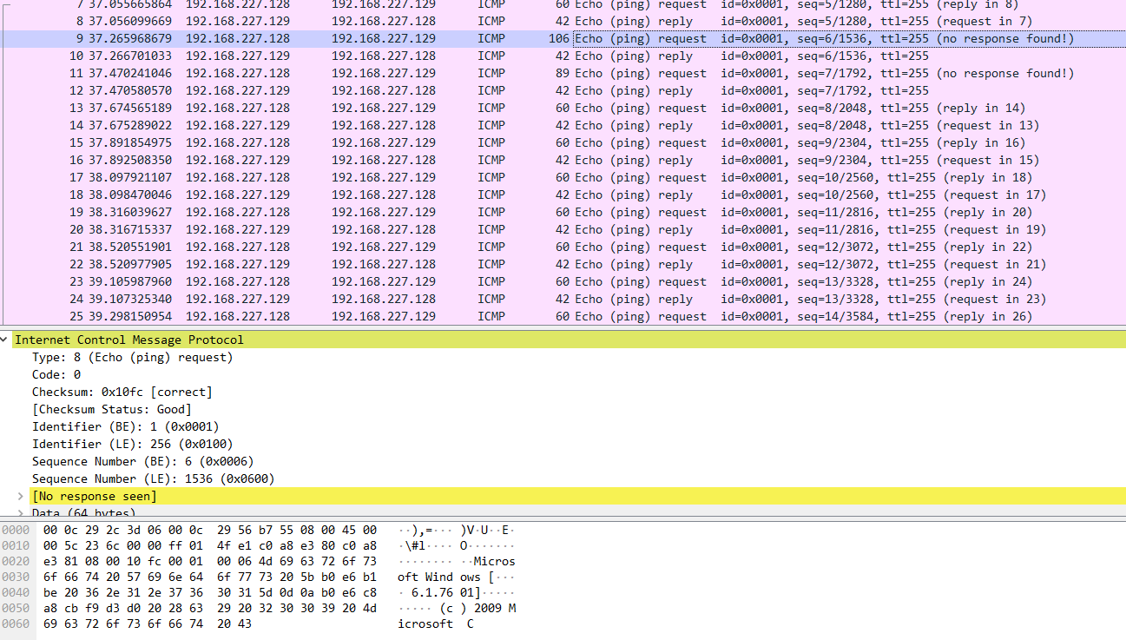Click ASCII text '(c ) 2009 M' in bytes pane

coord(478,608)
